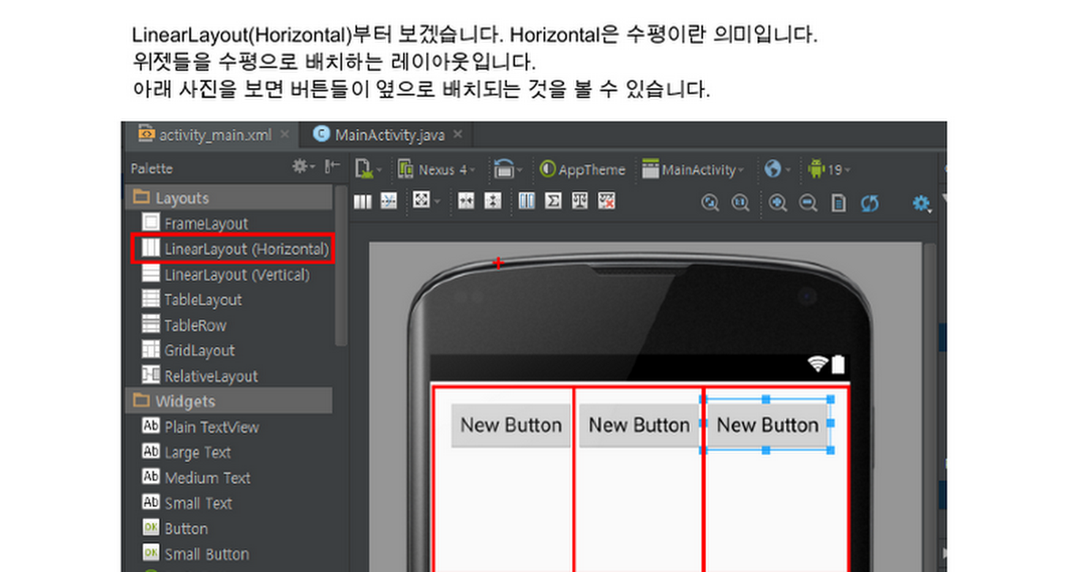Click the set height to wrap icon
This screenshot has width=1090, height=572.
[x=492, y=202]
